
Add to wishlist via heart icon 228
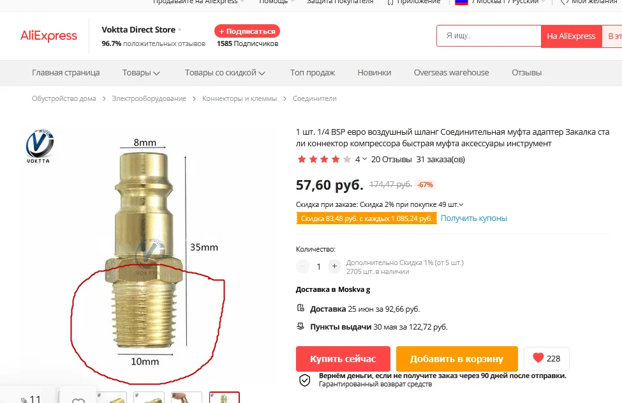coord(546,358)
